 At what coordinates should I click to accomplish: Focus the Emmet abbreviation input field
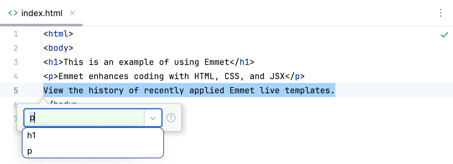(x=84, y=118)
